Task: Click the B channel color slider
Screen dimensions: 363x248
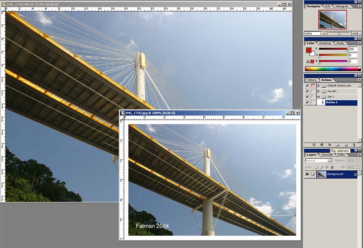Action: coord(333,61)
